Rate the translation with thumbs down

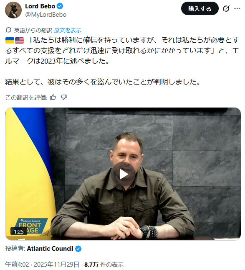click(x=64, y=97)
